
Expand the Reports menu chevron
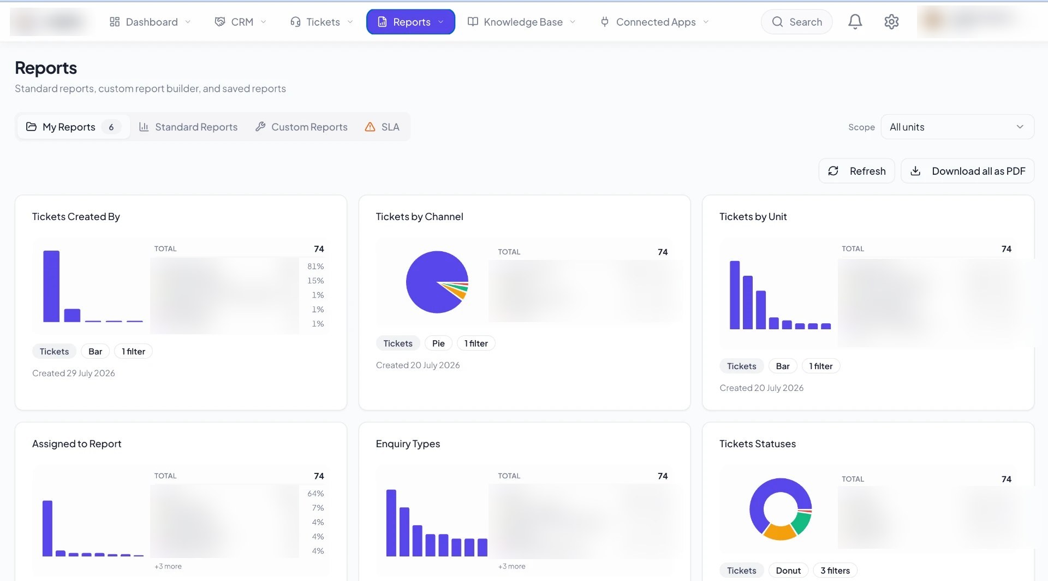click(x=440, y=22)
